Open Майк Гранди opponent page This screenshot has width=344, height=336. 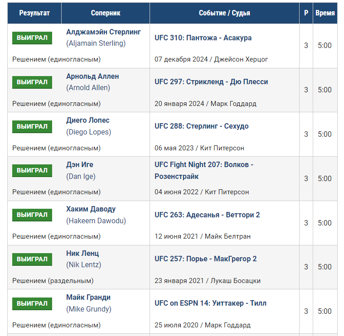(x=88, y=298)
